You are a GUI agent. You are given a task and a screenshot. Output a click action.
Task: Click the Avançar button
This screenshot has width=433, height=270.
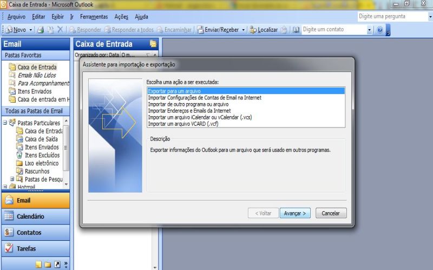pyautogui.click(x=295, y=213)
